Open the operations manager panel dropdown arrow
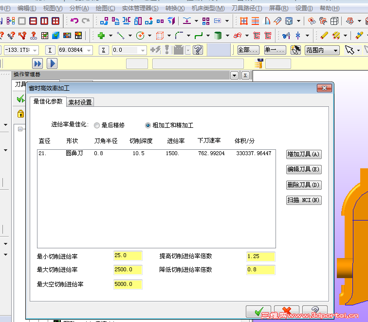368x322 pixels. coord(234,76)
